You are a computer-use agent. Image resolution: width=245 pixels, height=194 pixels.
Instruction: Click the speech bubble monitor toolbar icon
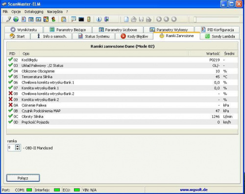click(73, 19)
